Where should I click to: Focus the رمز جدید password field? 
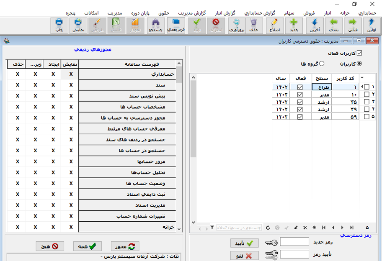click(294, 242)
